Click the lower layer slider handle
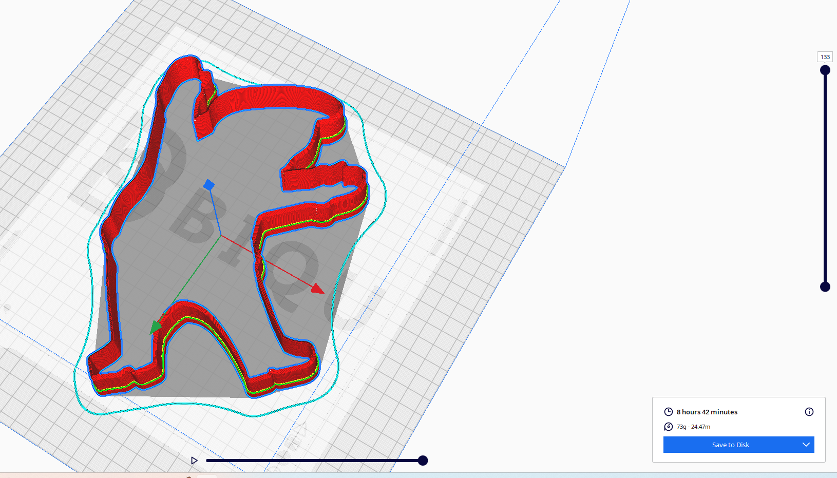The image size is (837, 478). tap(825, 286)
